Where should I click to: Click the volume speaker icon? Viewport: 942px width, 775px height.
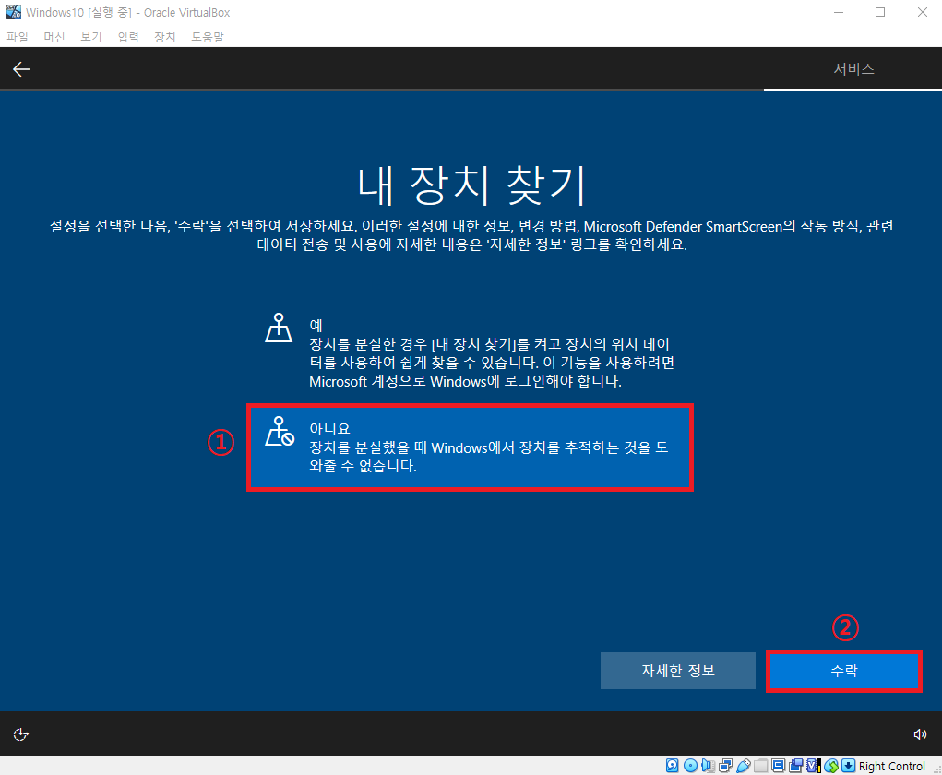point(920,734)
